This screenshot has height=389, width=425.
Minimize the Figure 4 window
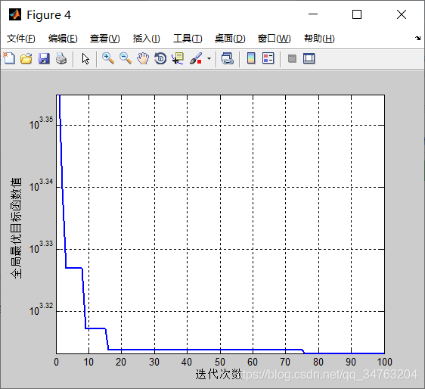313,14
